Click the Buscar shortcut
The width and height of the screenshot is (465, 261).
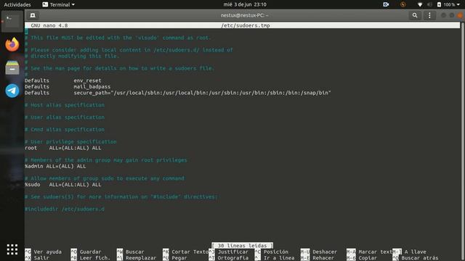(x=131, y=252)
